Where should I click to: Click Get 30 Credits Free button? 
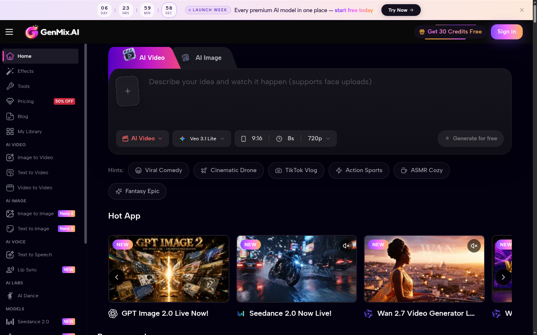click(x=451, y=32)
